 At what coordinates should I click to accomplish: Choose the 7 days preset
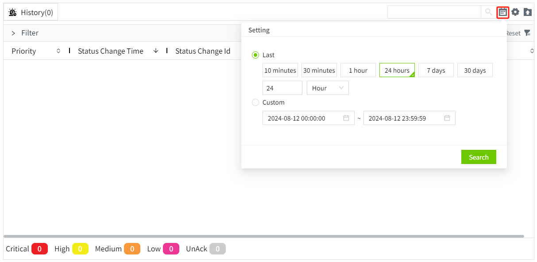coord(436,70)
